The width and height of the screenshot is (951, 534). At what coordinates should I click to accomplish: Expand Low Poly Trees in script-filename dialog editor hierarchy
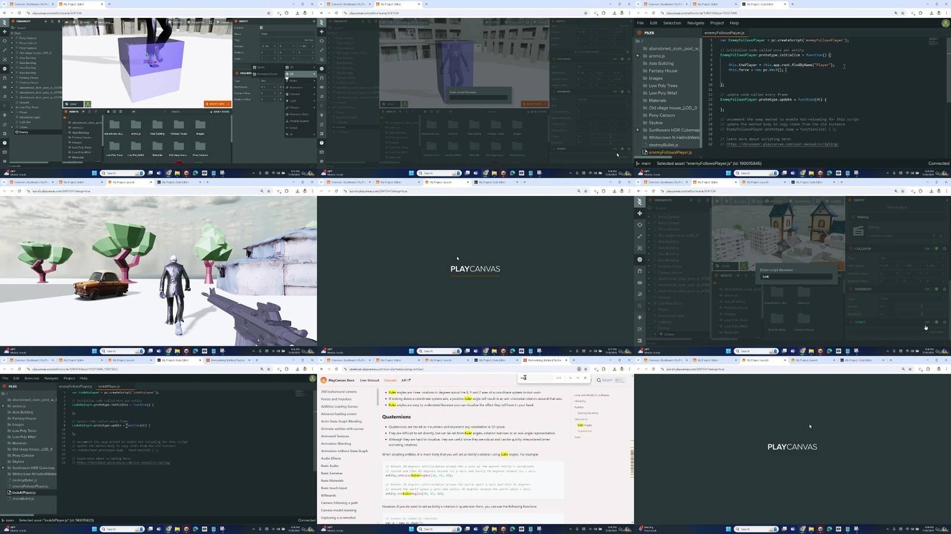(x=649, y=304)
